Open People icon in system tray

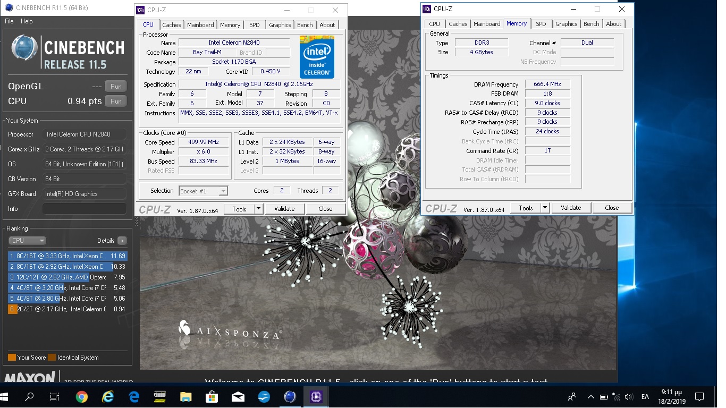(572, 396)
